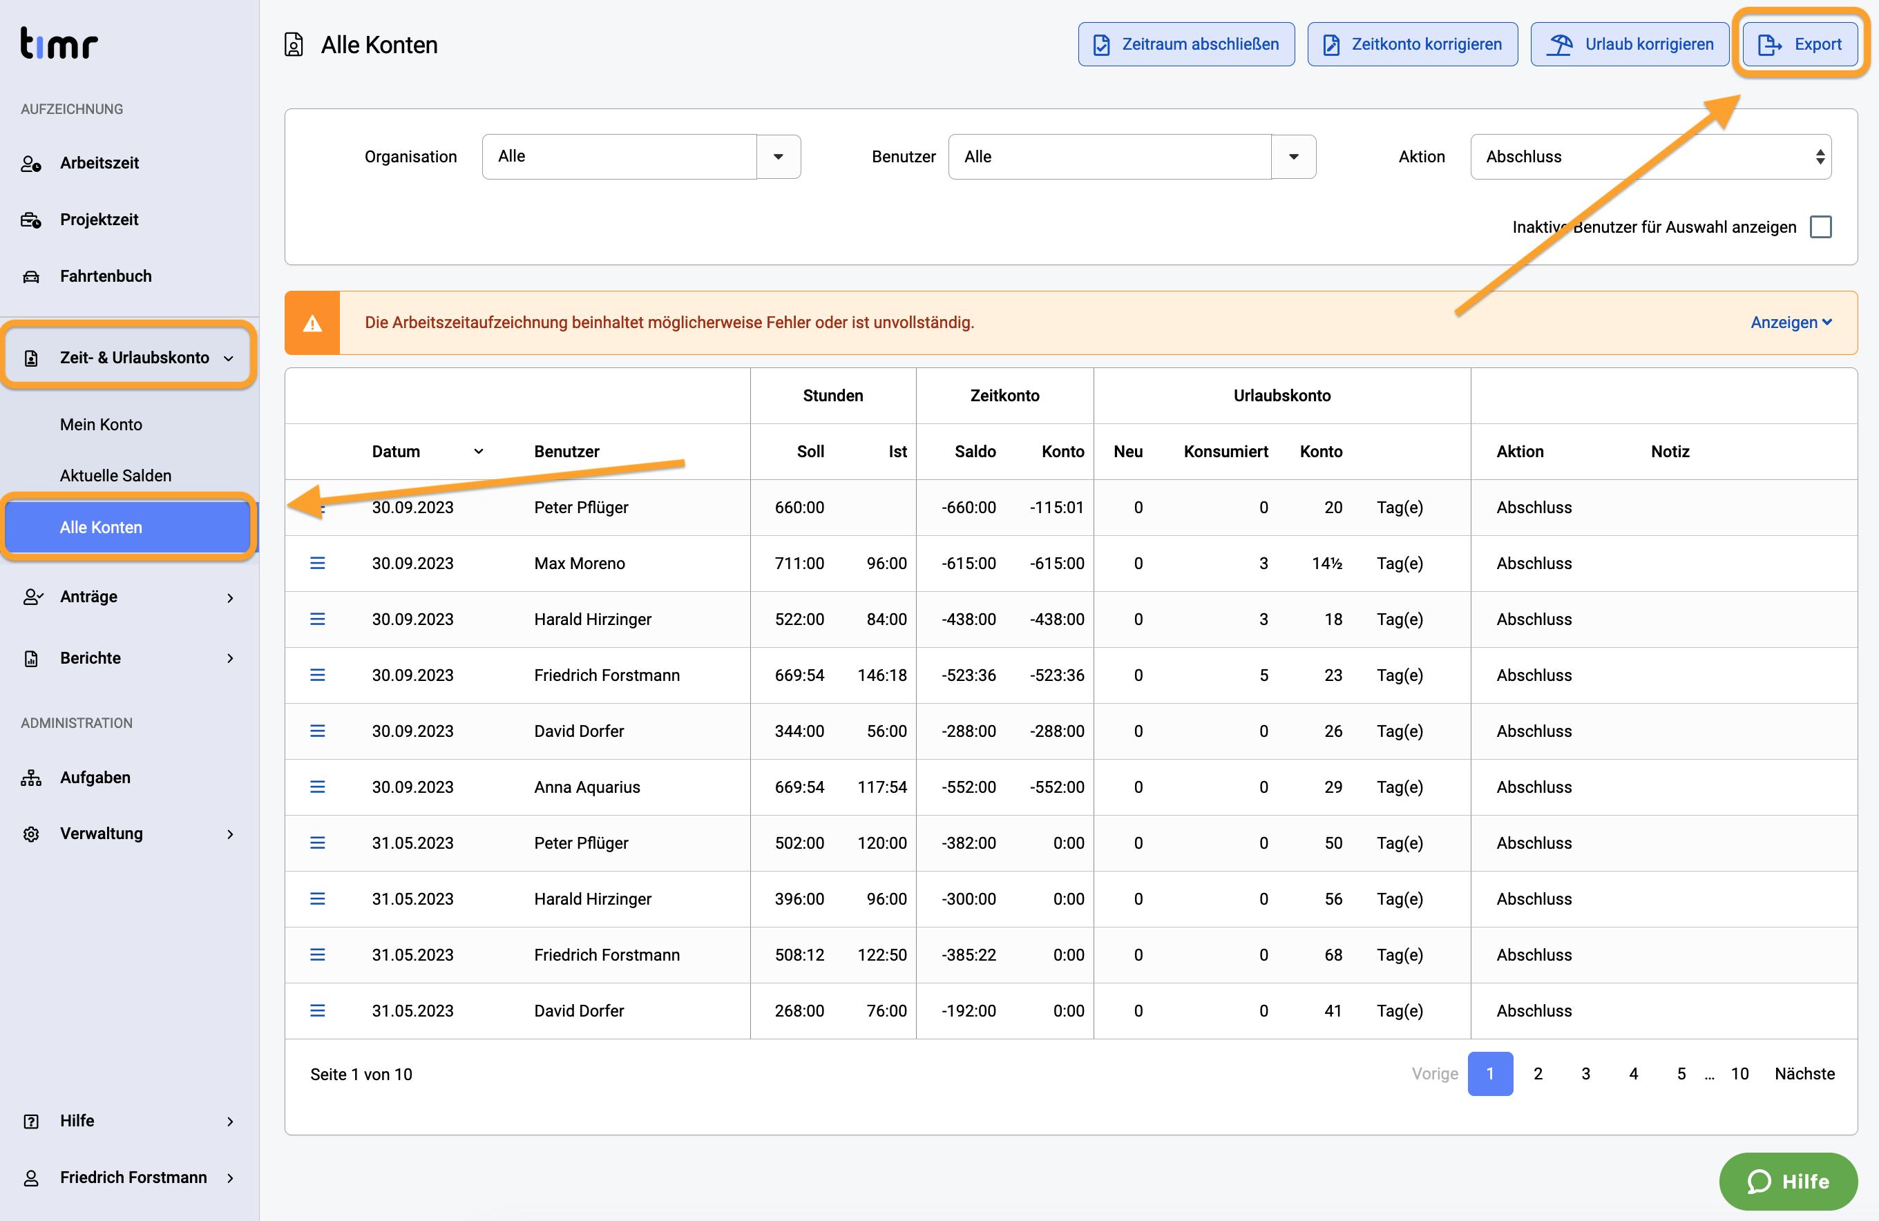Image resolution: width=1879 pixels, height=1221 pixels.
Task: Click the Max Moreno name cell
Action: tap(579, 564)
